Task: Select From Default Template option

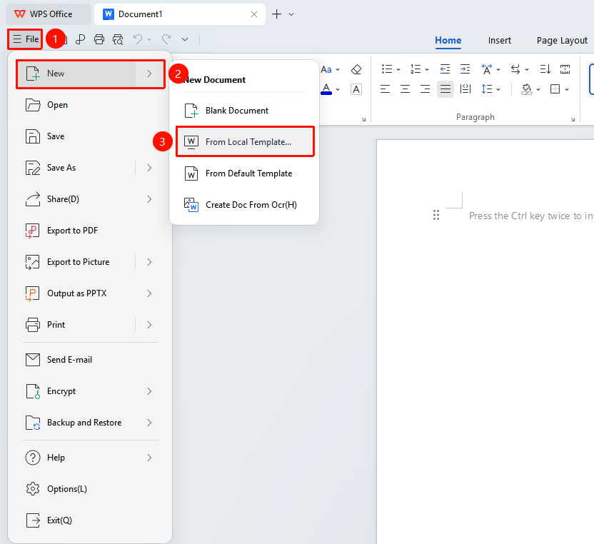Action: 245,173
